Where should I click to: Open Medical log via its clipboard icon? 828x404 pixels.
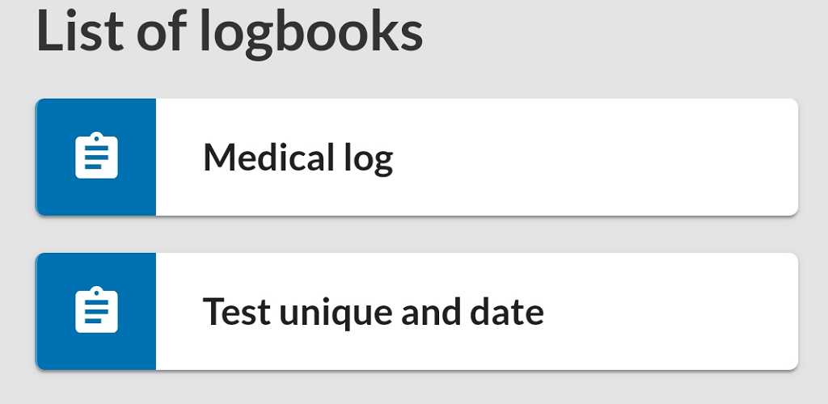tap(97, 155)
